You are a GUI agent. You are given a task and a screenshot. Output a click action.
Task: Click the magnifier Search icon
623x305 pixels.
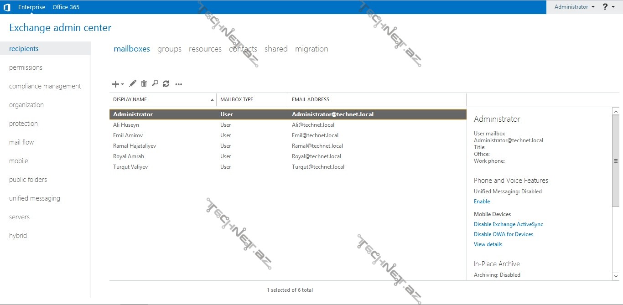tap(155, 83)
